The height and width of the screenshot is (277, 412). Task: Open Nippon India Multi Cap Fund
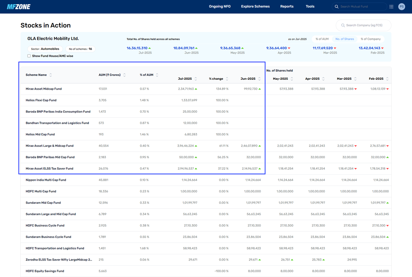click(46, 180)
